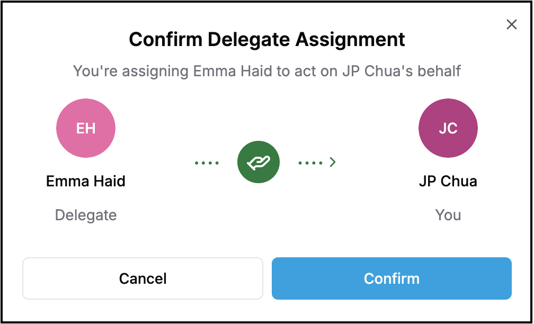The image size is (534, 324).
Task: Click the chevron at the arrow's tip
Action: click(x=333, y=162)
